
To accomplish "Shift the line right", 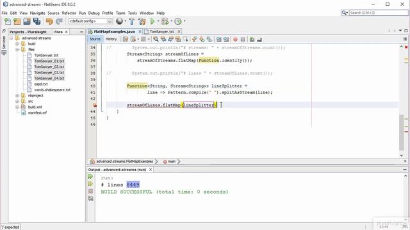I will click(x=226, y=39).
